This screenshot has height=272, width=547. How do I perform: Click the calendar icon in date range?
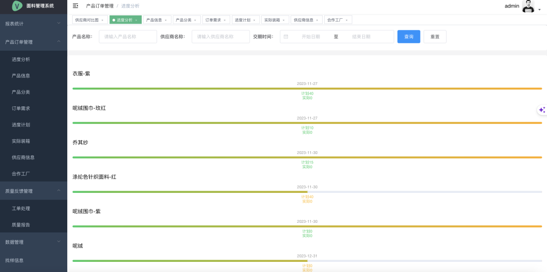[286, 37]
